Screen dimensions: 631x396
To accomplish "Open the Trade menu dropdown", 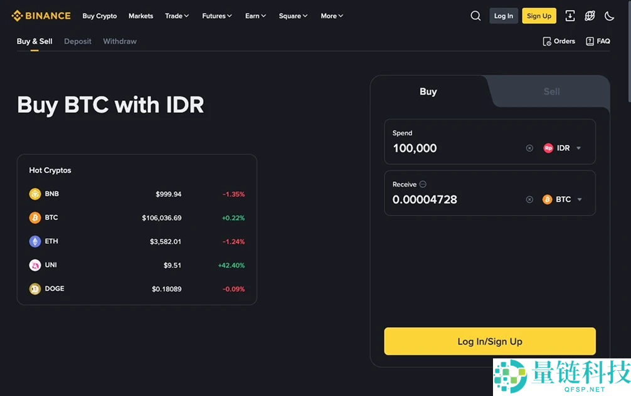I will (177, 16).
